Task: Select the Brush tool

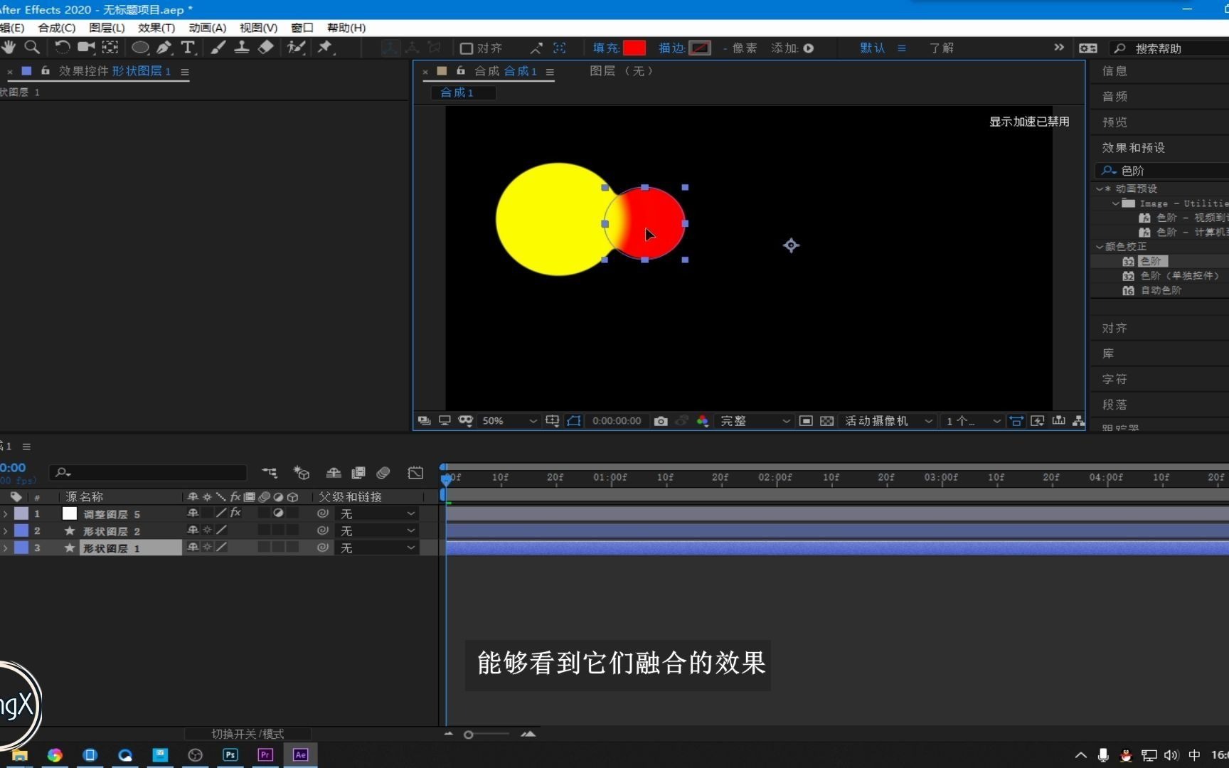Action: pyautogui.click(x=218, y=48)
